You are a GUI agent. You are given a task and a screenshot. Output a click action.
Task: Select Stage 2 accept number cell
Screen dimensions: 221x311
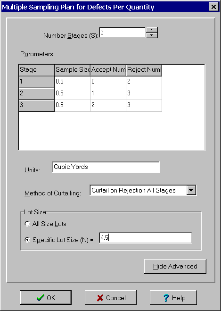pyautogui.click(x=108, y=94)
